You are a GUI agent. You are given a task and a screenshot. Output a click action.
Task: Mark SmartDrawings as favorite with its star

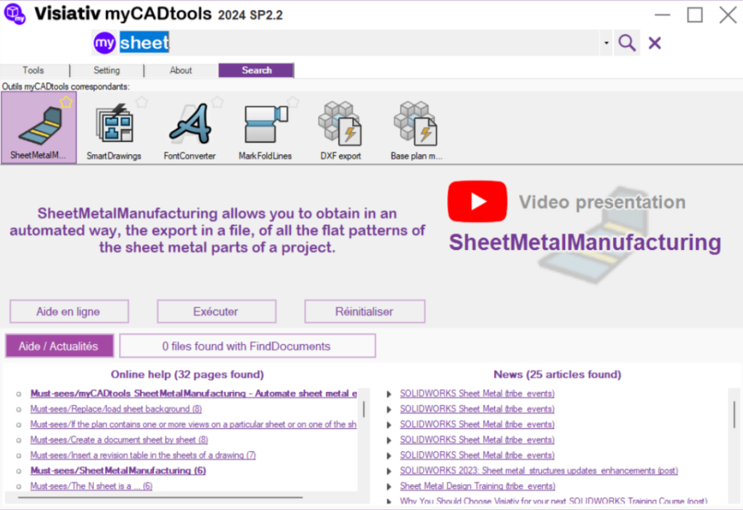(141, 101)
